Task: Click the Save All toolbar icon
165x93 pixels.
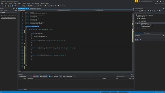Action: click(x=12, y=6)
